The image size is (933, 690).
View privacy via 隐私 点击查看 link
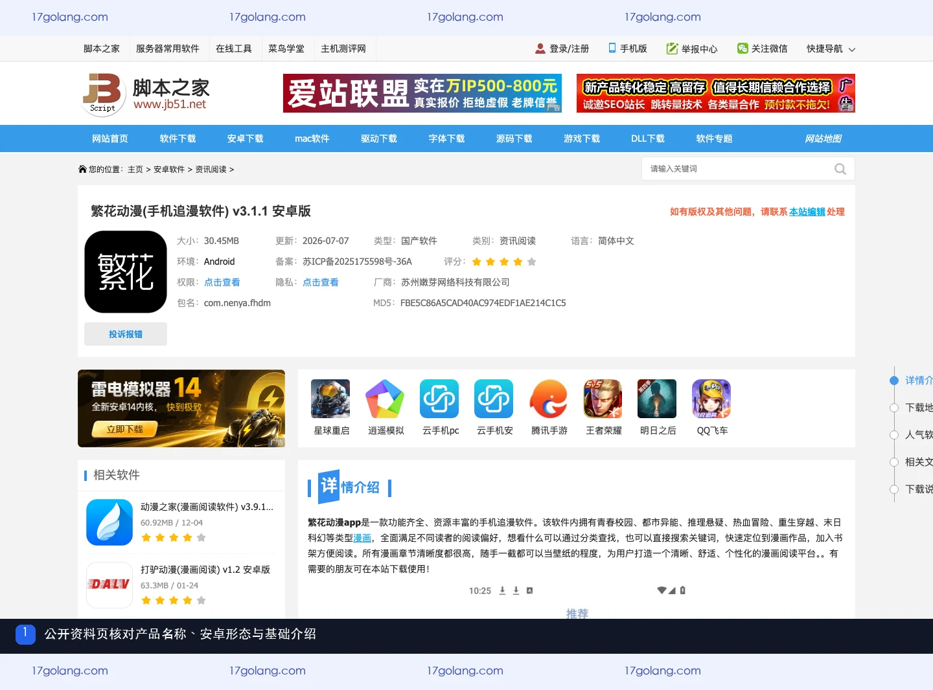click(321, 282)
